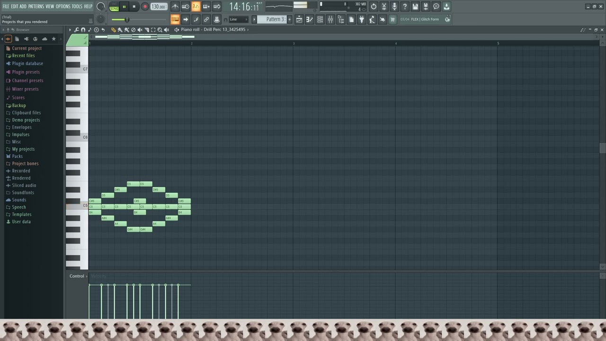Select the Paint brush tool
Viewport: 606px width, 341px height.
(120, 30)
